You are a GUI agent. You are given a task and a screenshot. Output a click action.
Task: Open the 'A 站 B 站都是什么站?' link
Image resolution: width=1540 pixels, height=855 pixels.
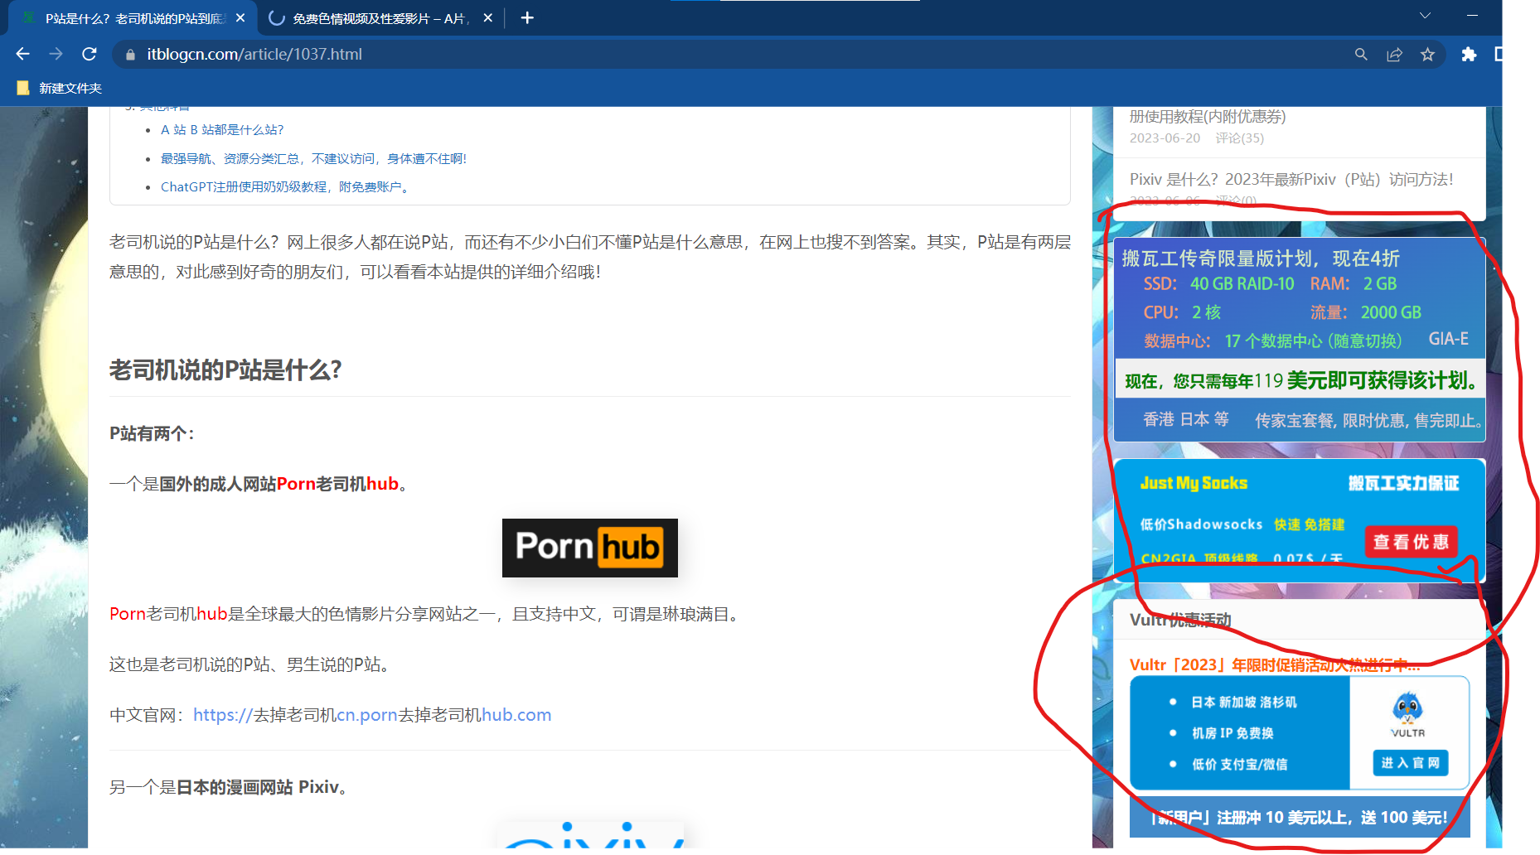pos(222,130)
